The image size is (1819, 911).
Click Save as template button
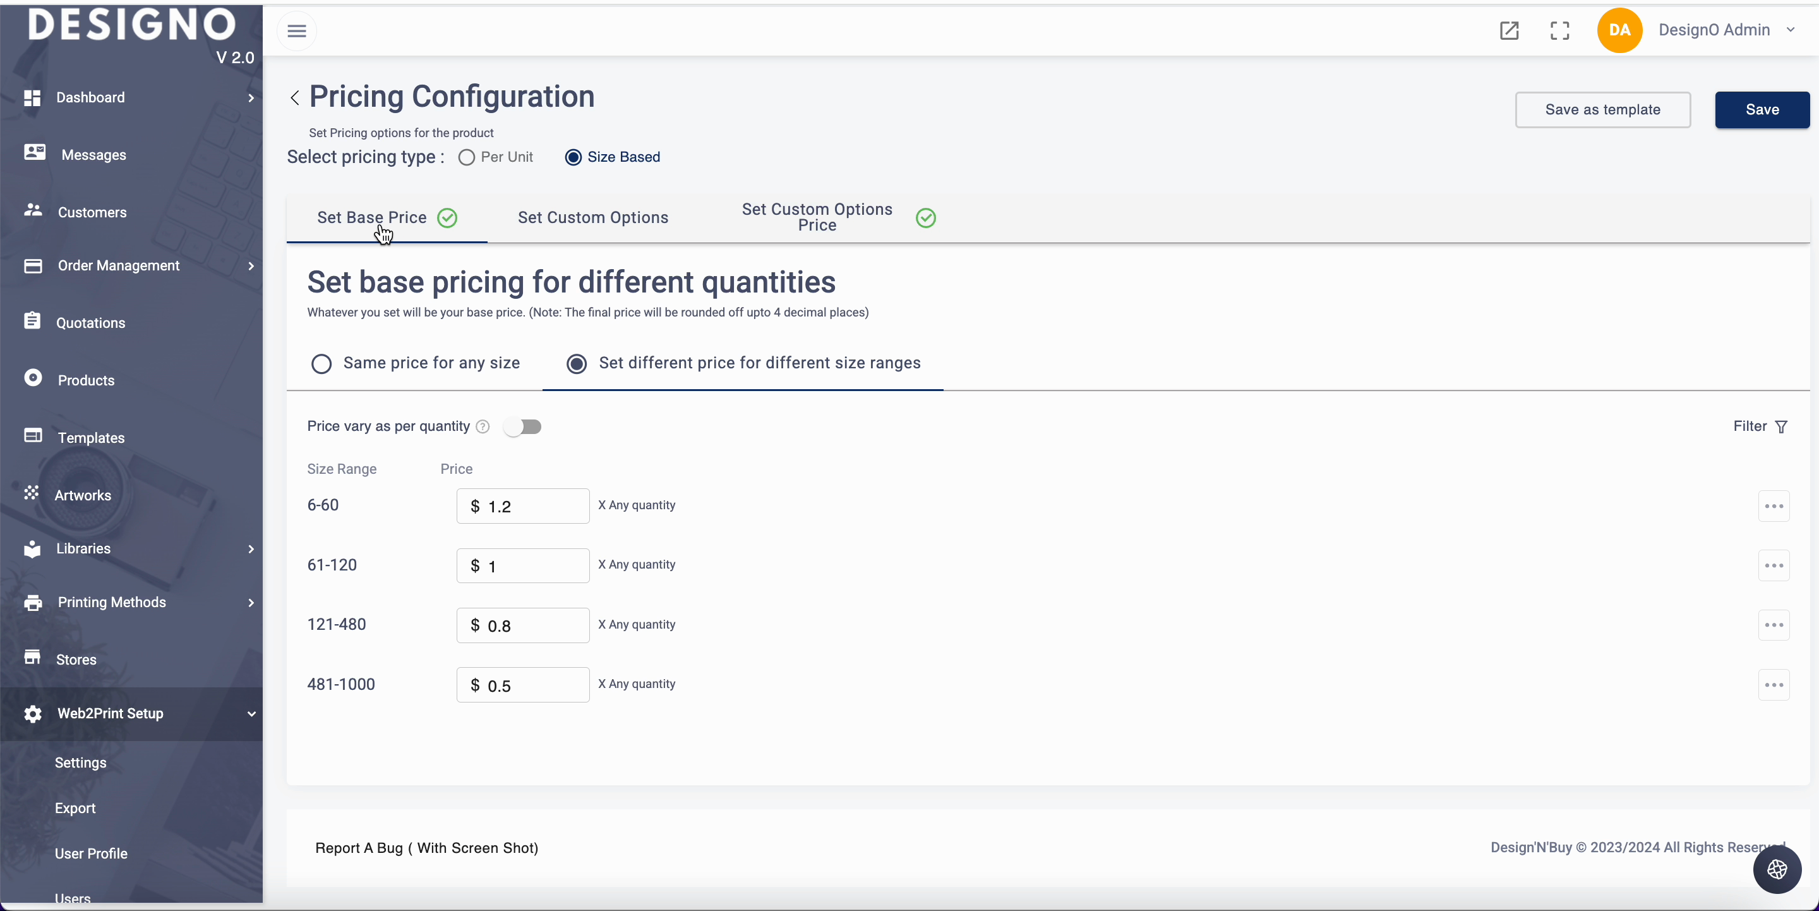click(1602, 109)
